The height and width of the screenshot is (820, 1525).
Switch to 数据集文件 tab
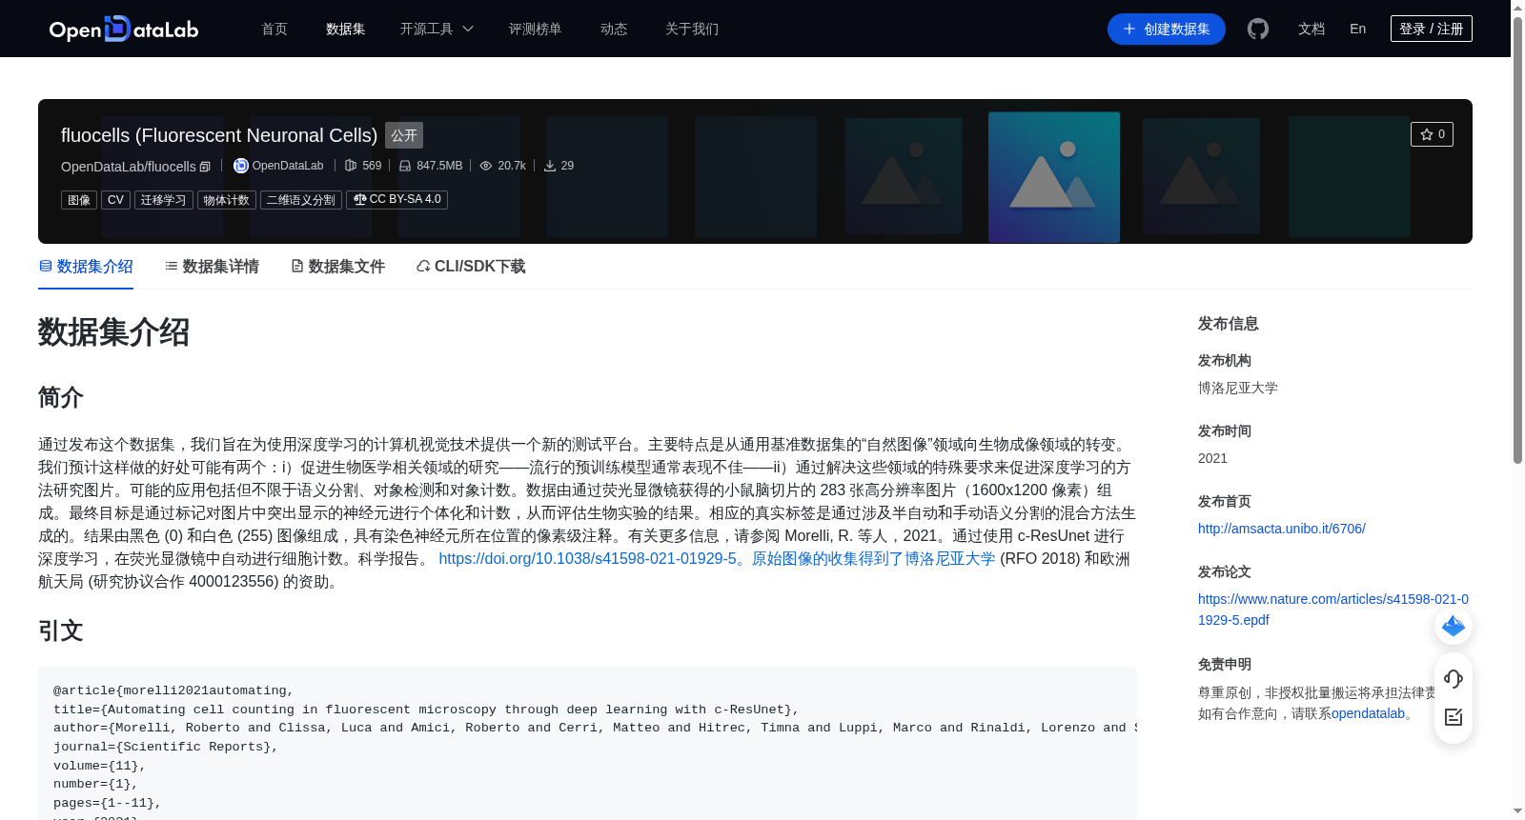coord(337,267)
